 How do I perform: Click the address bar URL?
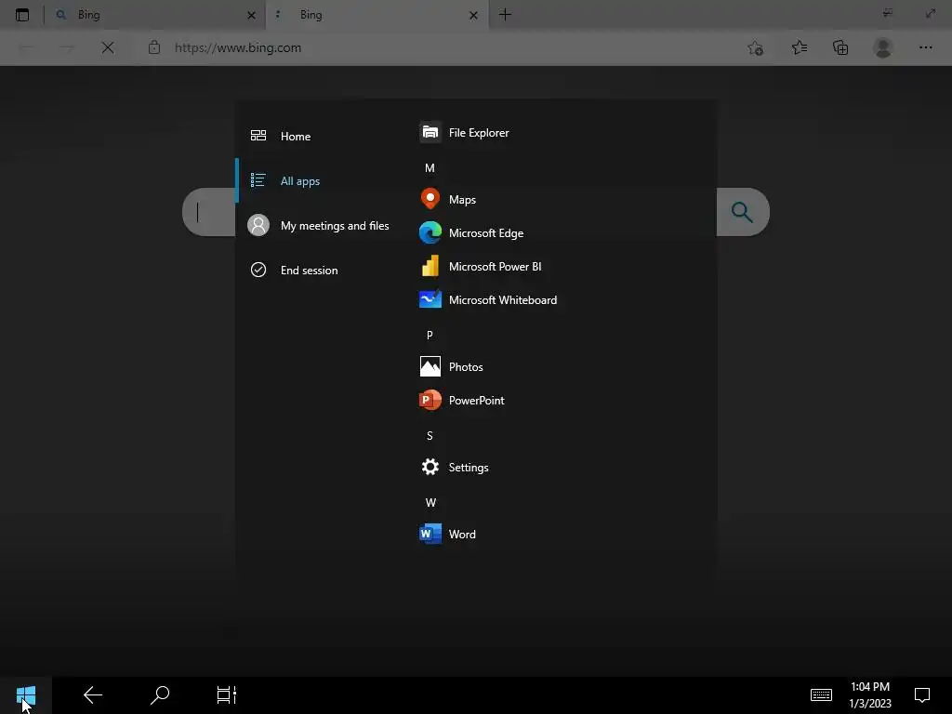click(x=238, y=47)
